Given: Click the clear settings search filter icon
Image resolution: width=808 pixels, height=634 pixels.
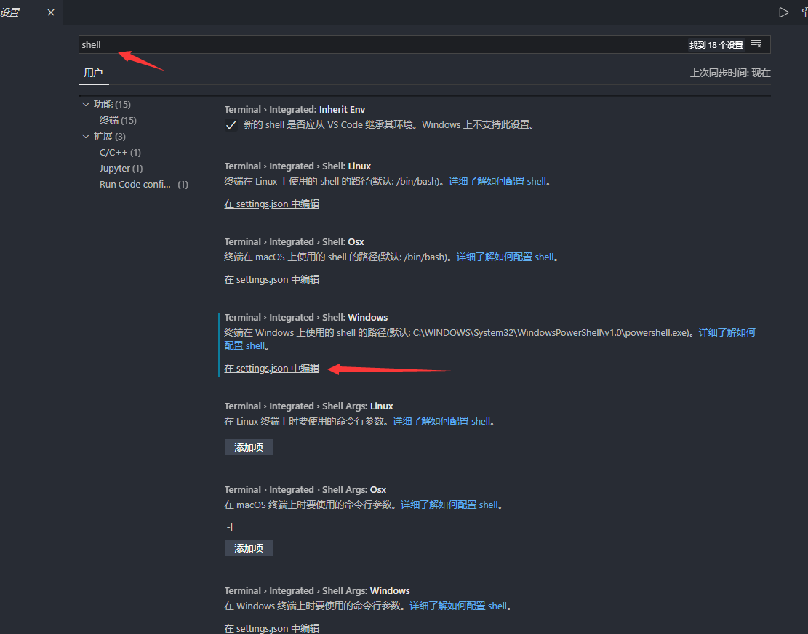Looking at the screenshot, I should [x=756, y=44].
